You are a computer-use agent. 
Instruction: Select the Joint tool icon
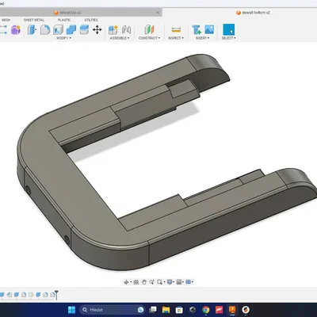point(127,29)
